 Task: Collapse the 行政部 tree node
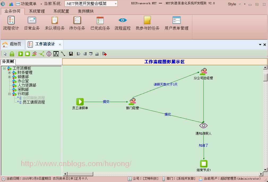(x=9, y=94)
